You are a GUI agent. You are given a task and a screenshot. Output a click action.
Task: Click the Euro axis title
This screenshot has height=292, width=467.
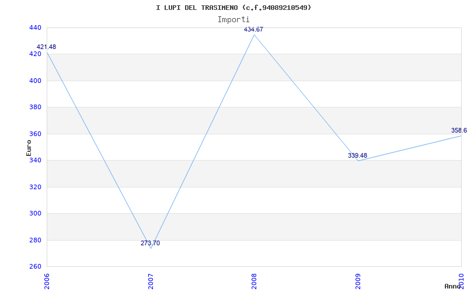[x=29, y=148]
